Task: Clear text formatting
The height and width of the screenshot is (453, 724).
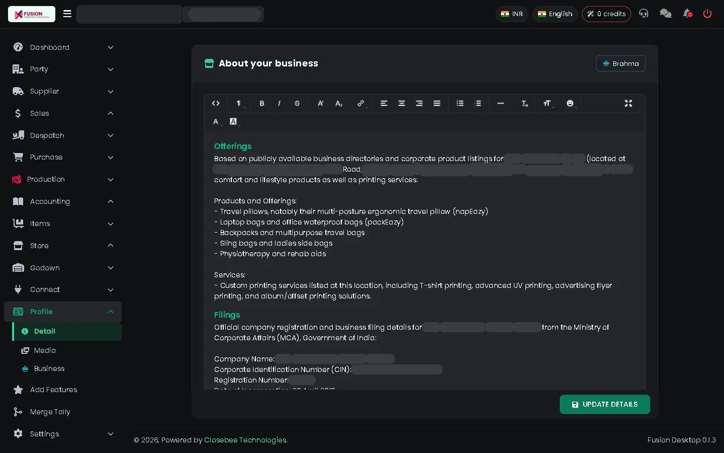Action: point(524,103)
